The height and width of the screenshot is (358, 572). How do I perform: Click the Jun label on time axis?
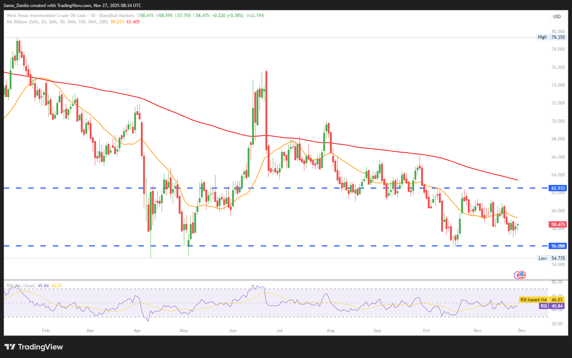click(x=233, y=331)
